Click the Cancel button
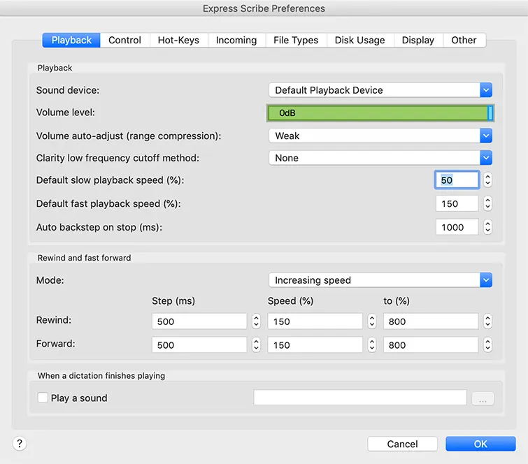 click(x=402, y=444)
